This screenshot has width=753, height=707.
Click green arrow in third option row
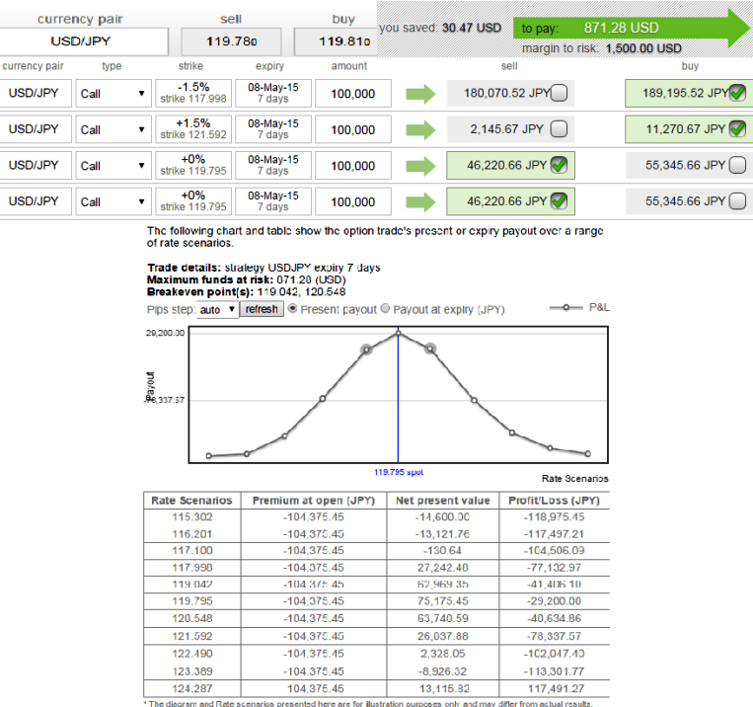(420, 166)
